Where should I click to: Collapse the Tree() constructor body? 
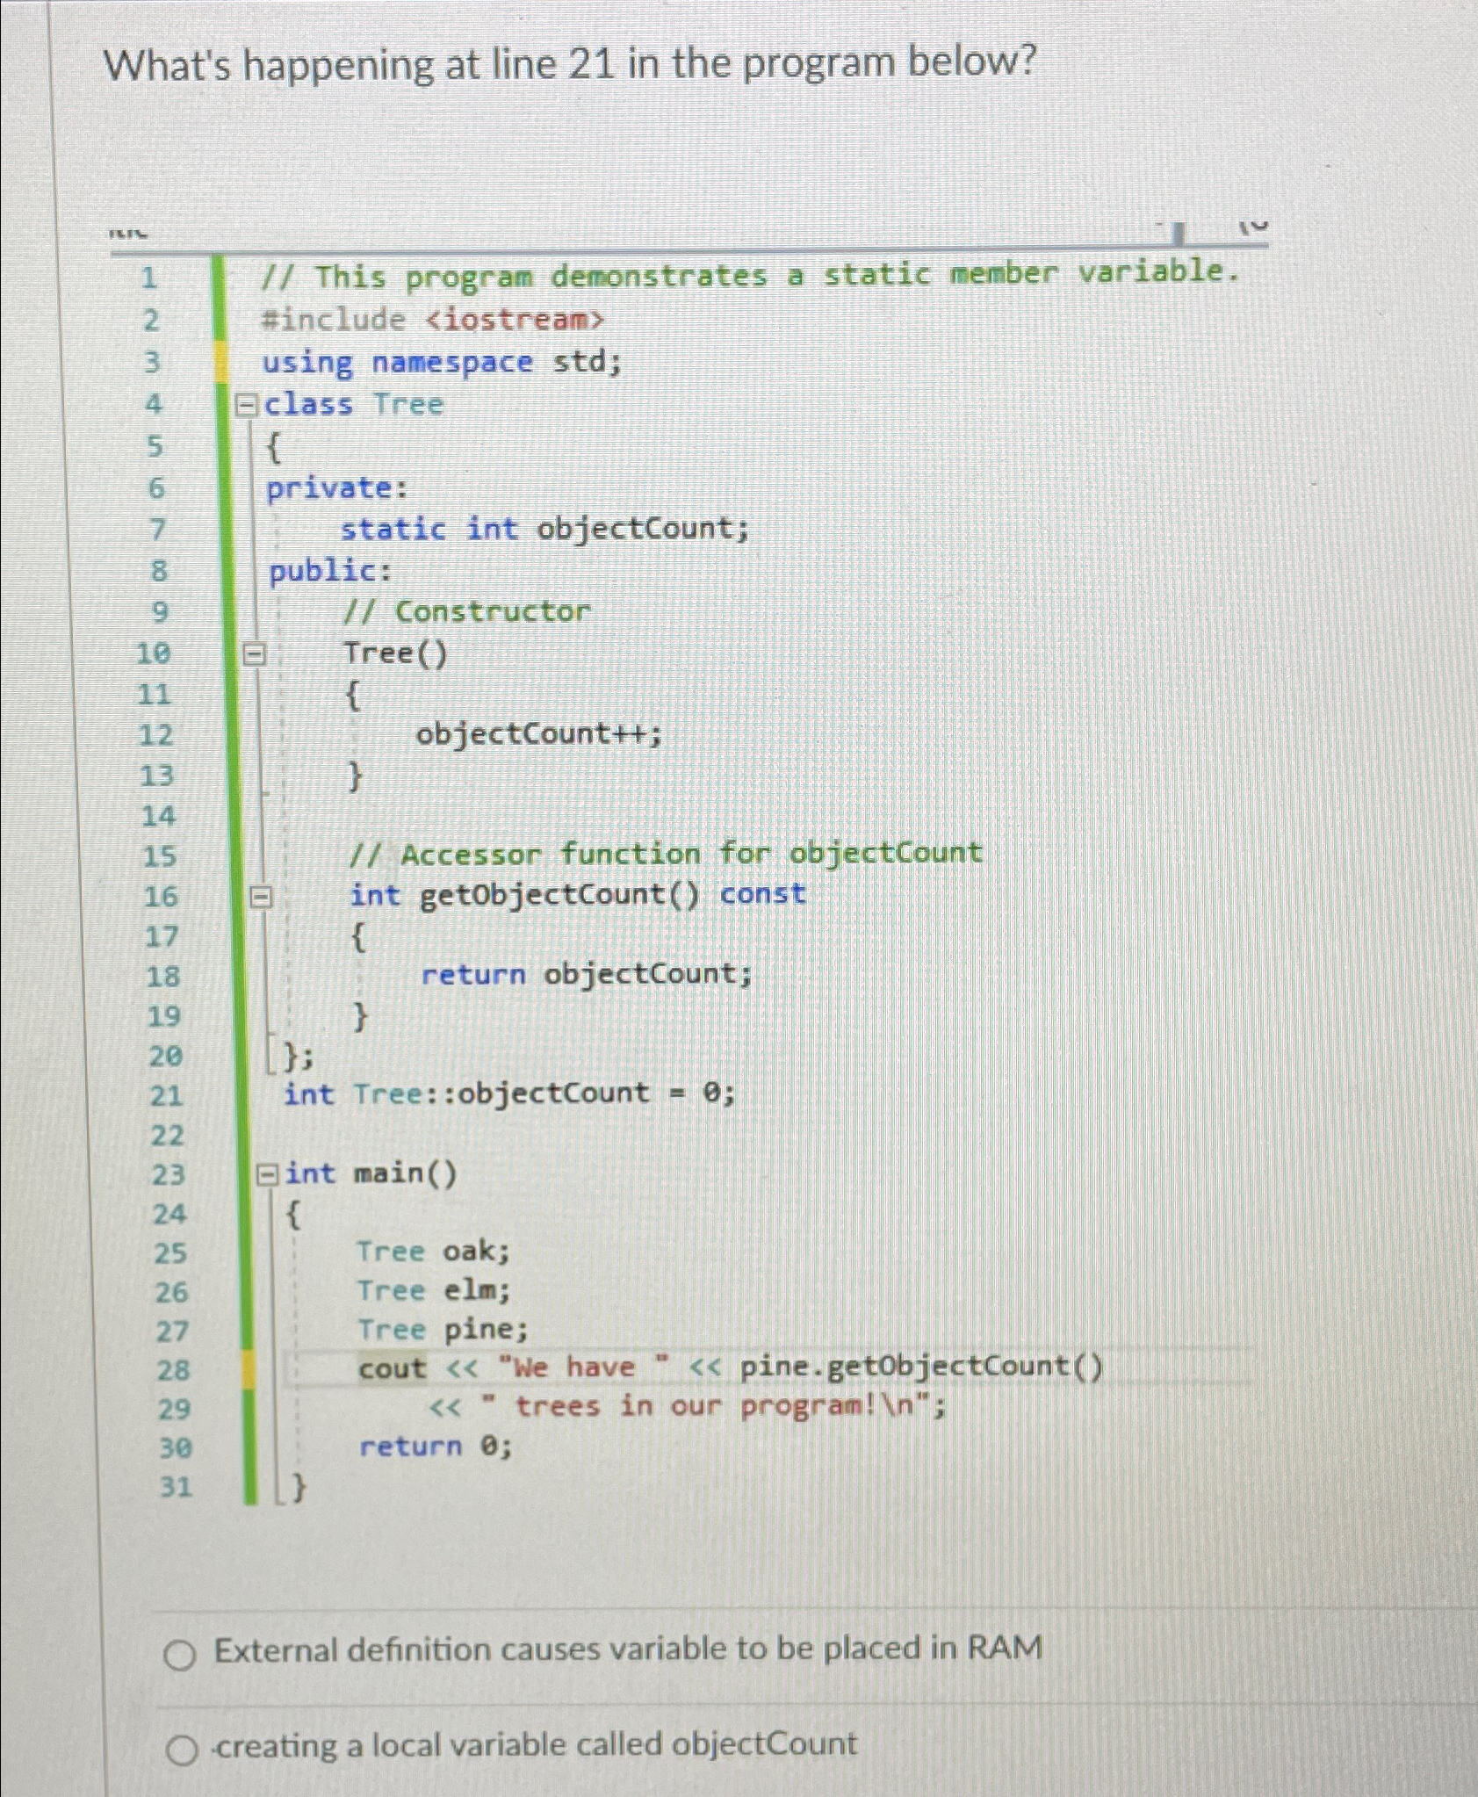coord(254,652)
